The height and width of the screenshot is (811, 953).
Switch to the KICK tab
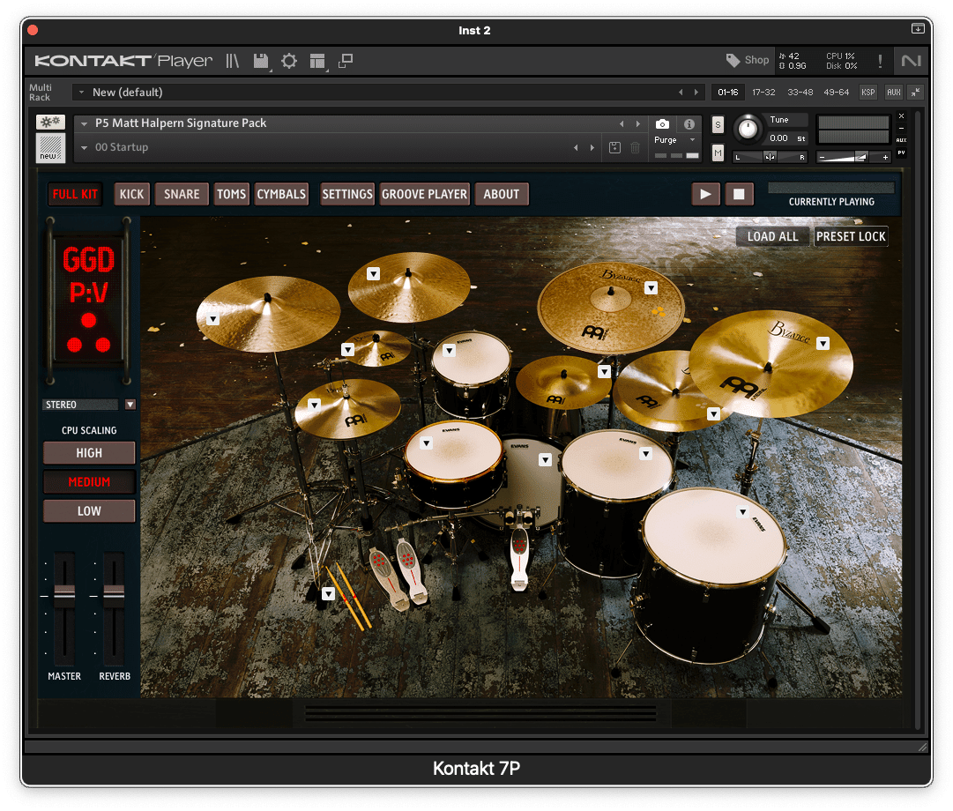point(132,195)
